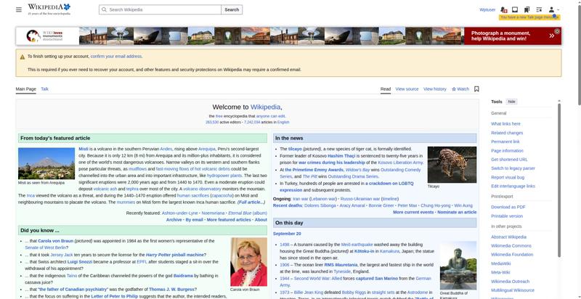Click Get shortened URL
The image size is (581, 299).
point(509,160)
